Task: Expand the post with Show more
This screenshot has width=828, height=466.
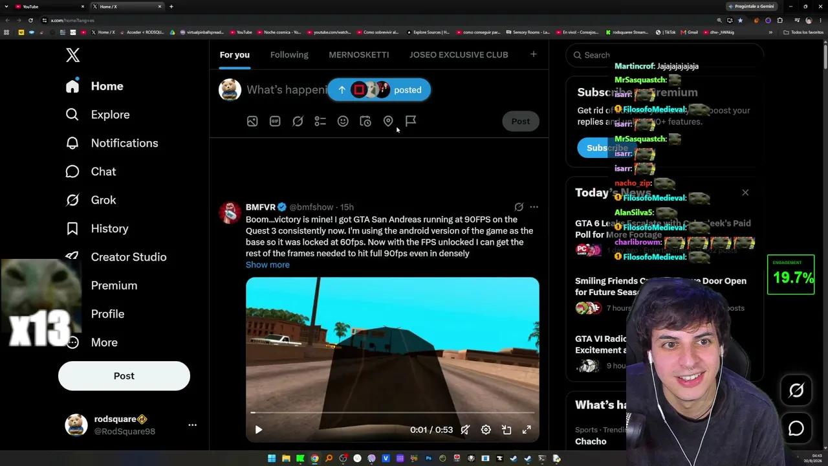Action: pos(268,265)
